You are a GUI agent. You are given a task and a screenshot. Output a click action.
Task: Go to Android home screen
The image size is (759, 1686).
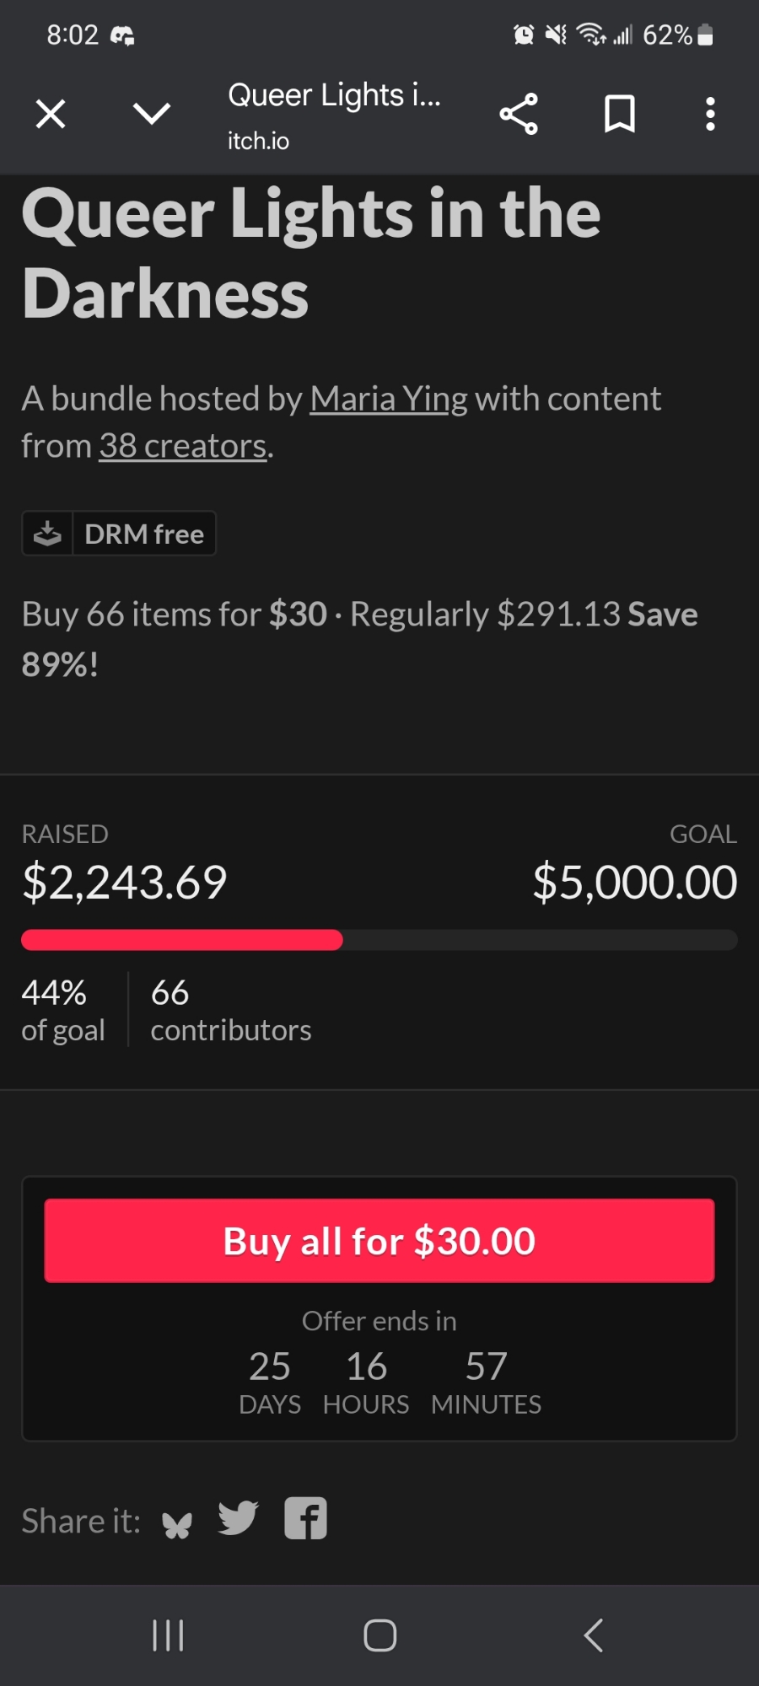point(379,1635)
